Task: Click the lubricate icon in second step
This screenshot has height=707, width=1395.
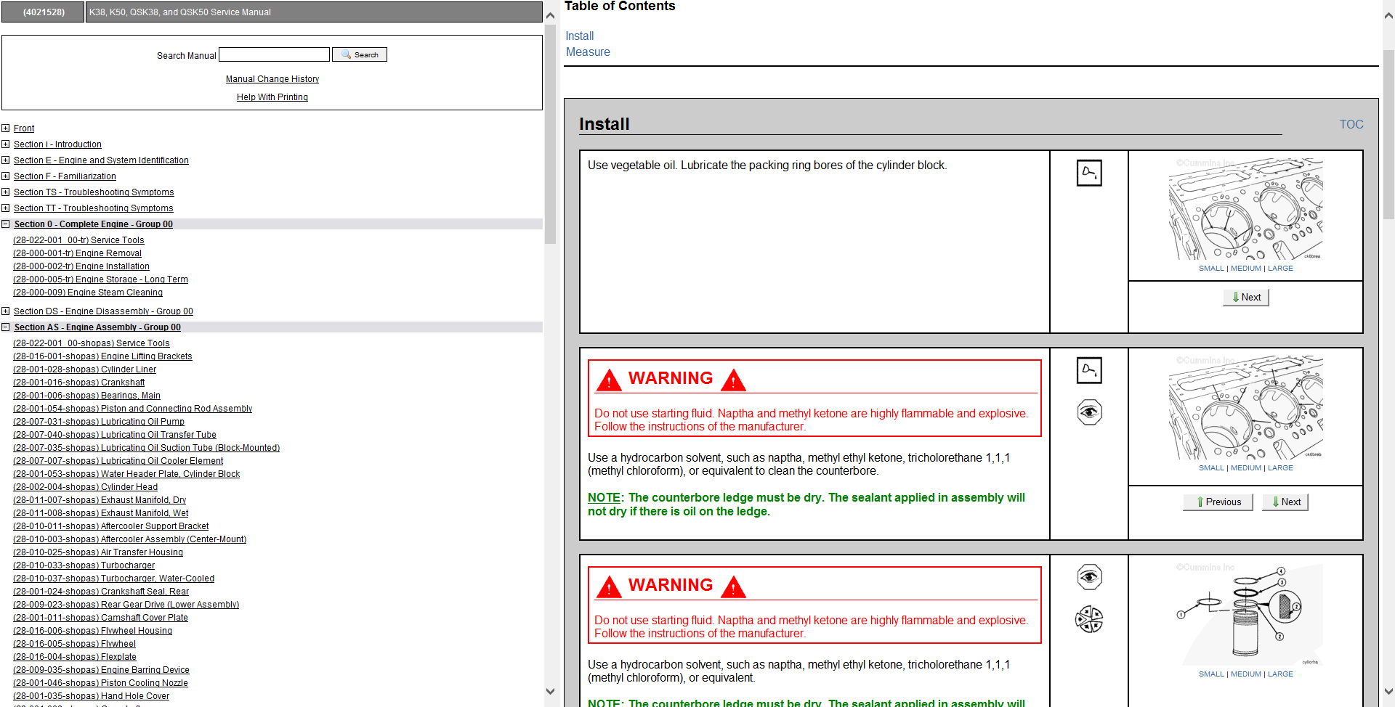Action: 1089,370
